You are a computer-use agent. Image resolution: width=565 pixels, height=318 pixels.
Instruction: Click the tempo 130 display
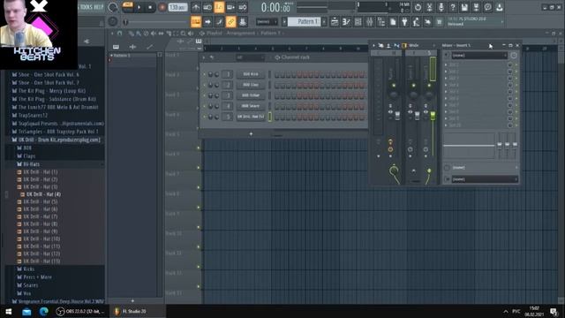177,7
